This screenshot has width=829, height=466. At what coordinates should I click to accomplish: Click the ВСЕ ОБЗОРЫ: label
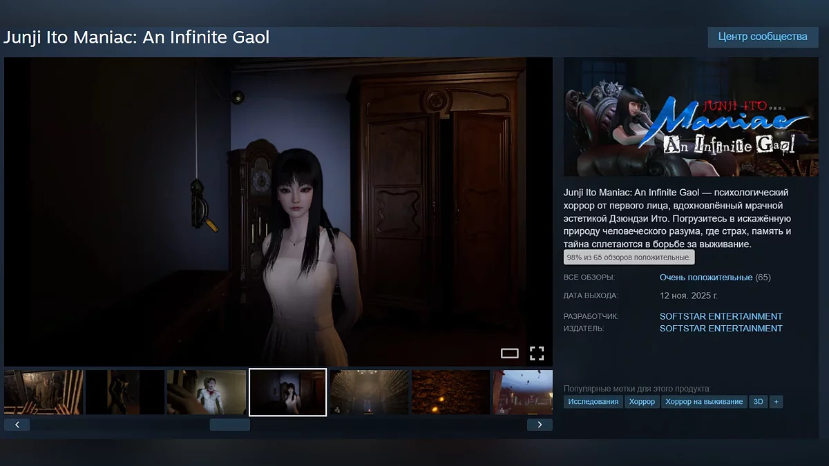[589, 278]
